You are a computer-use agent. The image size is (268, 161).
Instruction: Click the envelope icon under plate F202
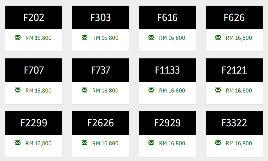pos(18,37)
